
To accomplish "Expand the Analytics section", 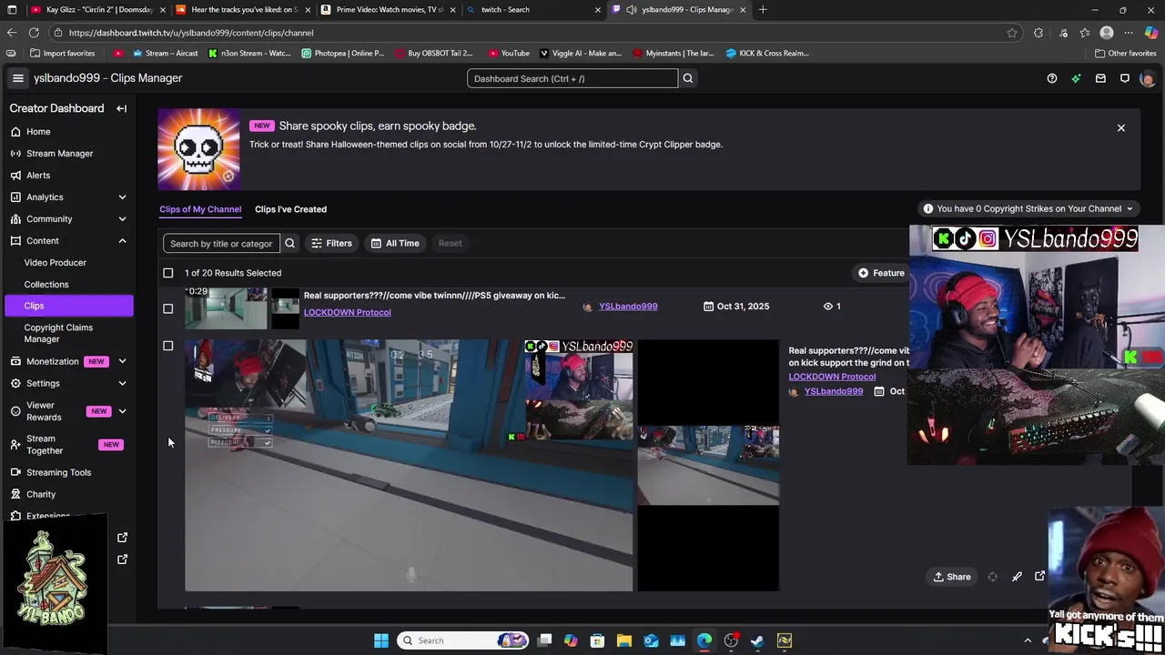I will click(122, 197).
